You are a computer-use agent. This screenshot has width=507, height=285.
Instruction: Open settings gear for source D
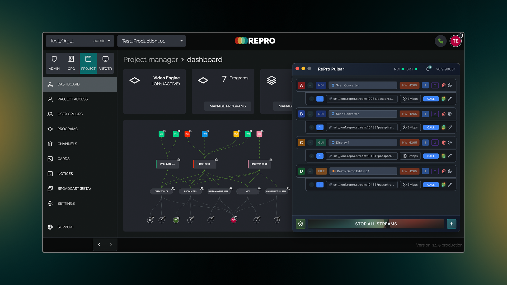coord(450,171)
